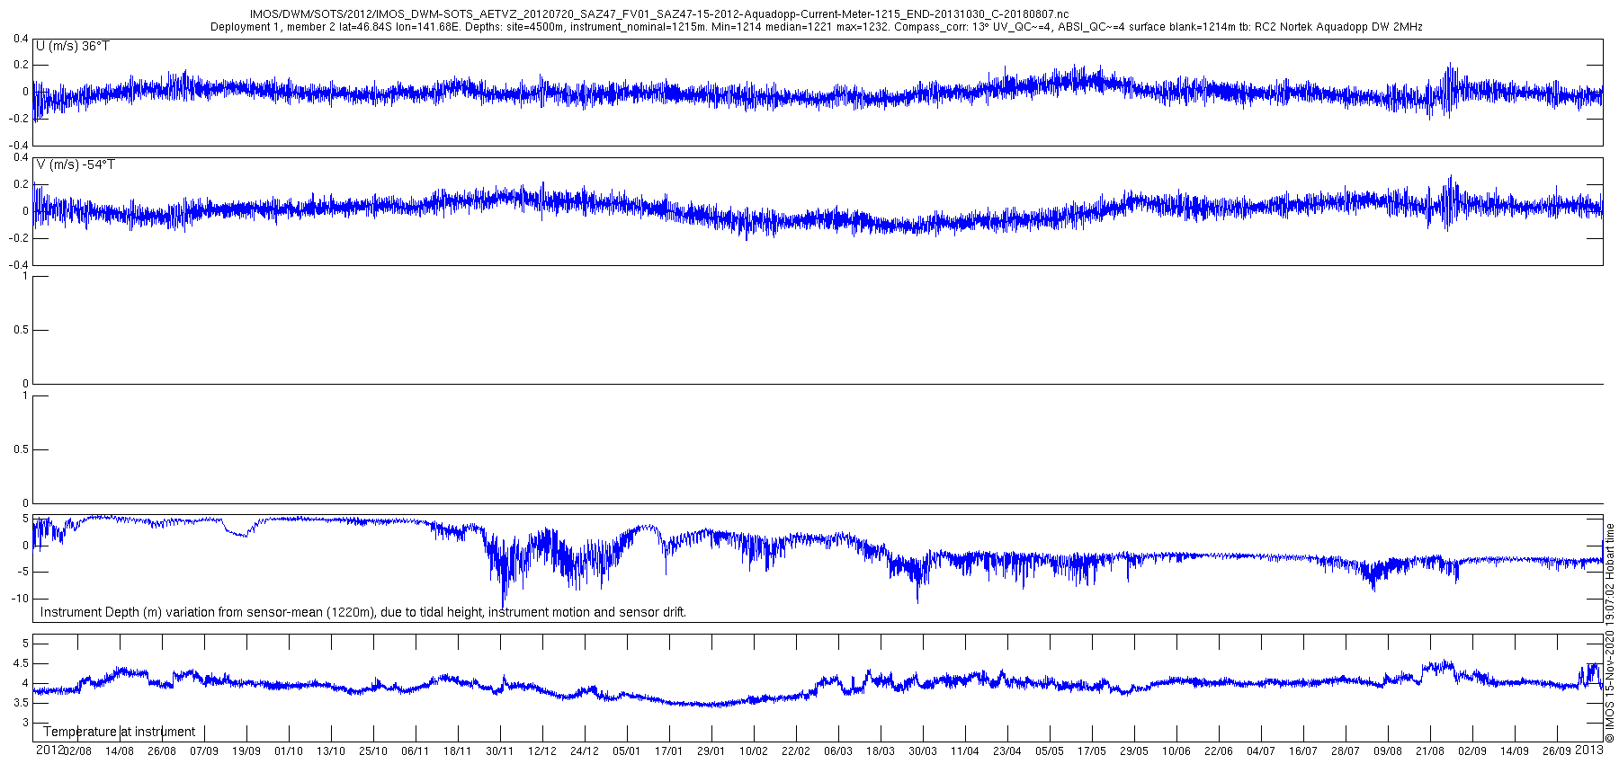Select the '26/08' date tick label
The width and height of the screenshot is (1619, 764).
point(162,751)
